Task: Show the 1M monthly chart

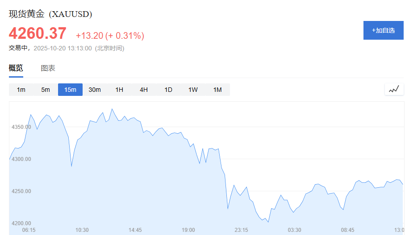Action: (217, 90)
